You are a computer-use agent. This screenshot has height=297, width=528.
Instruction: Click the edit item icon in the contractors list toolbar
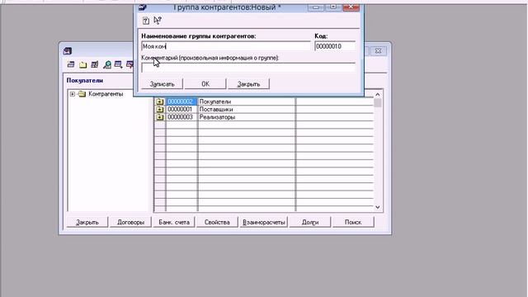point(95,64)
